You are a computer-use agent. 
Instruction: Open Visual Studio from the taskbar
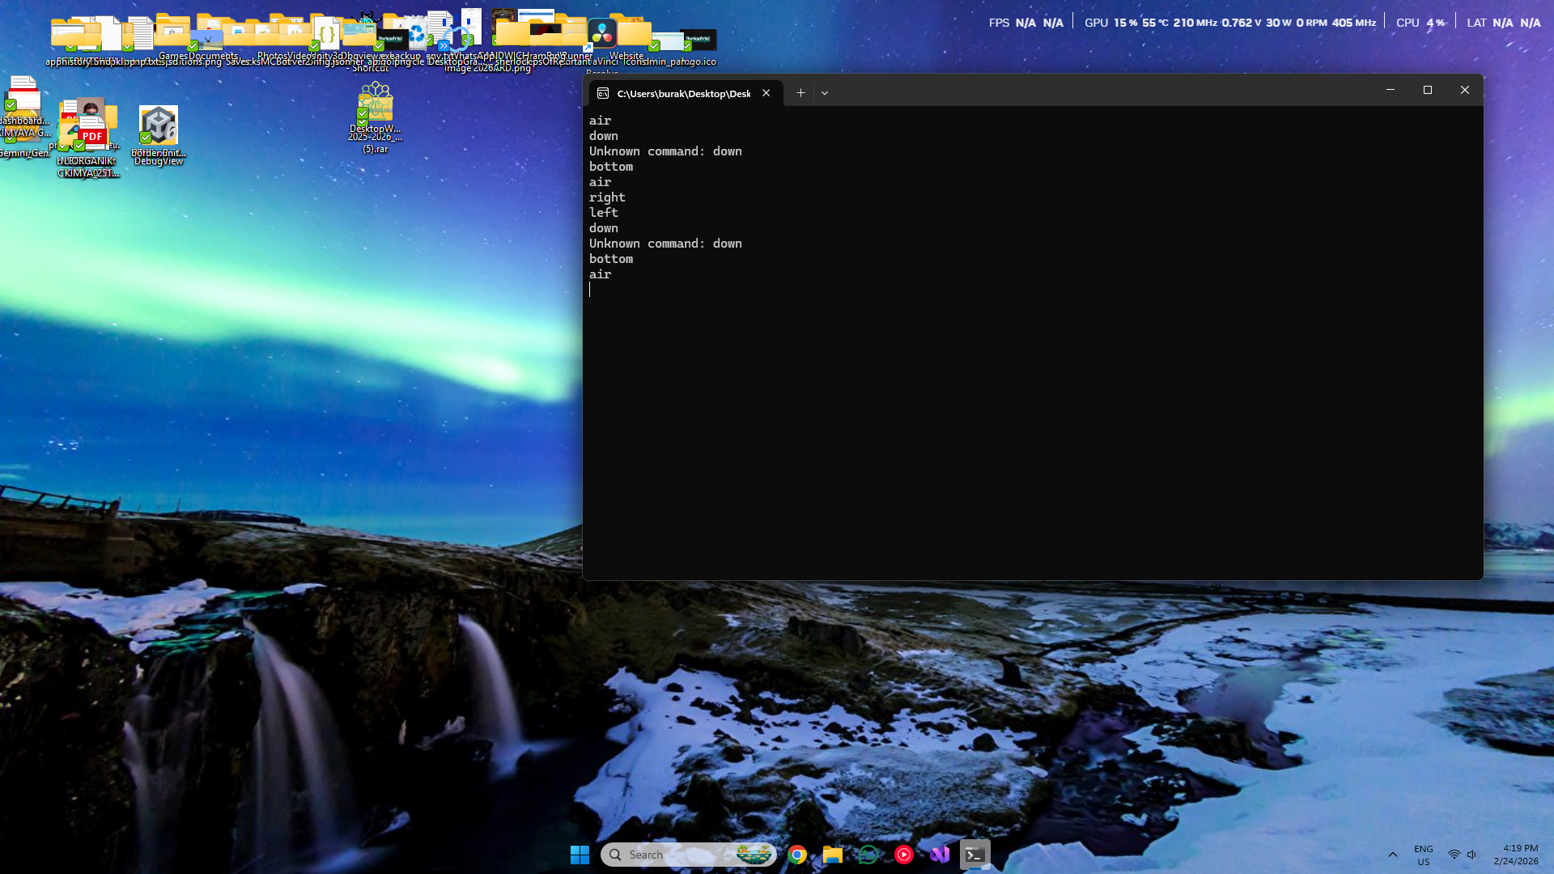tap(940, 855)
